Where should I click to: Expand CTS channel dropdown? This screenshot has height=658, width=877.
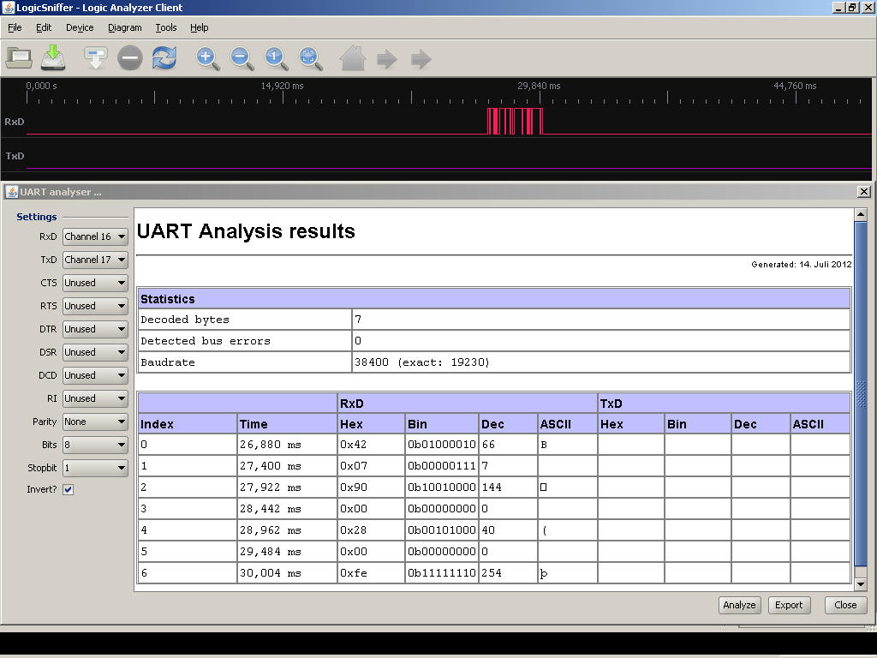(x=95, y=283)
